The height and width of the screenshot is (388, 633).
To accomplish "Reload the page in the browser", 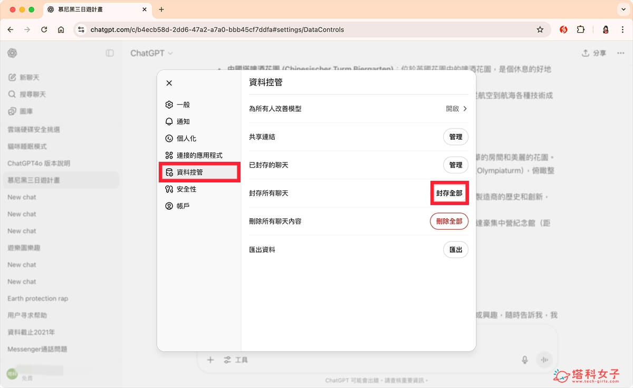I will tap(44, 30).
